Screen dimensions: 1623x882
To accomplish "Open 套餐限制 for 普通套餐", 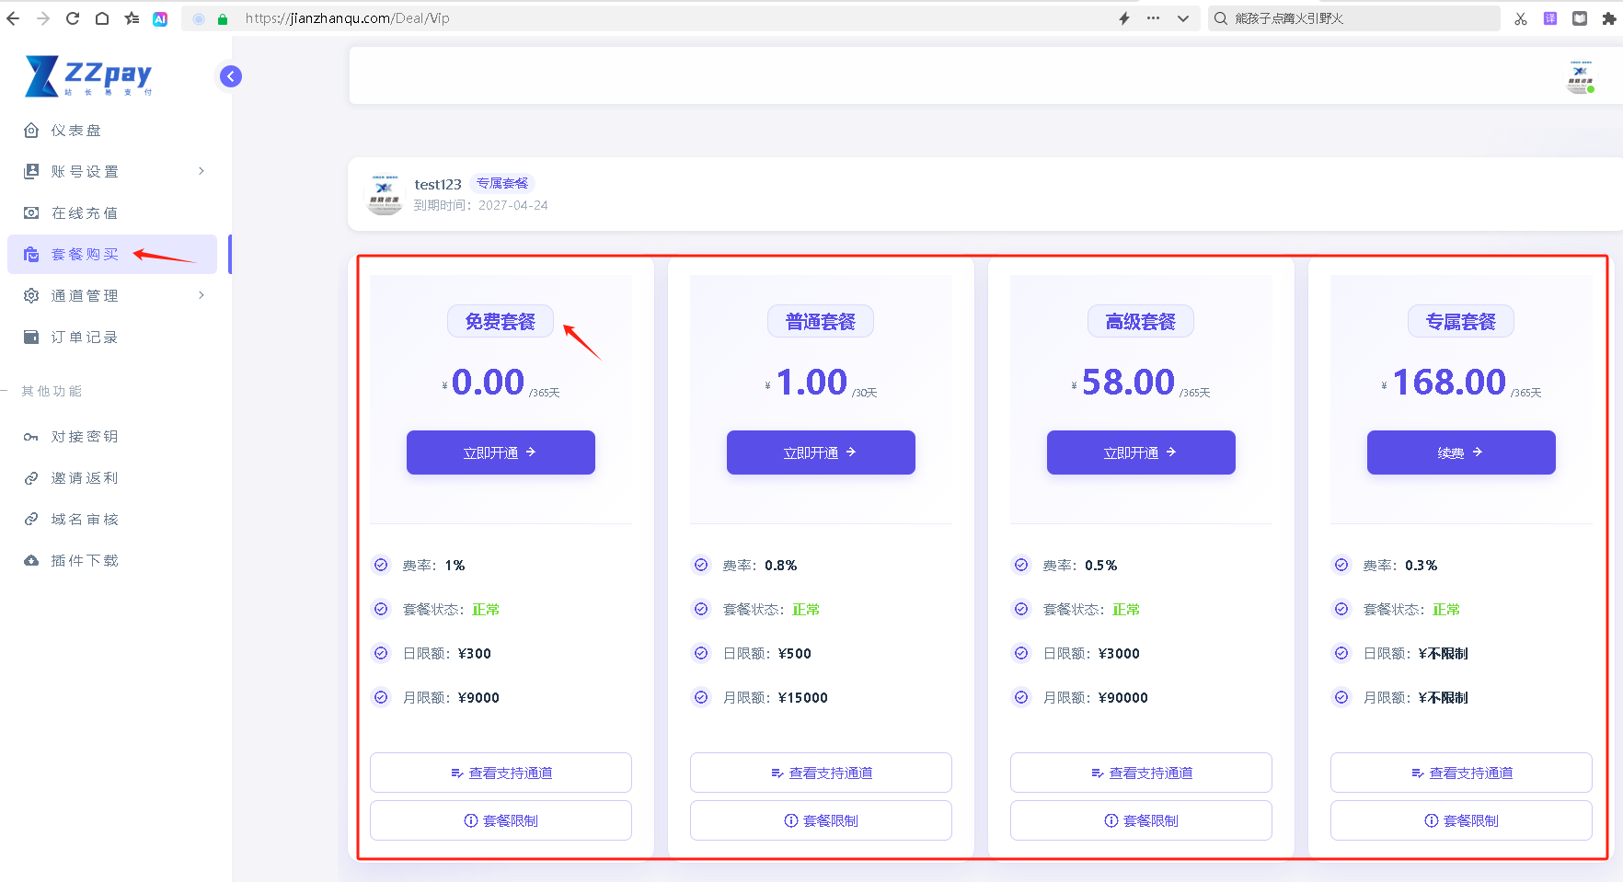I will click(821, 820).
